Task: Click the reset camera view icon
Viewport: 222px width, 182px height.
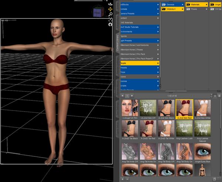Action: click(x=110, y=24)
